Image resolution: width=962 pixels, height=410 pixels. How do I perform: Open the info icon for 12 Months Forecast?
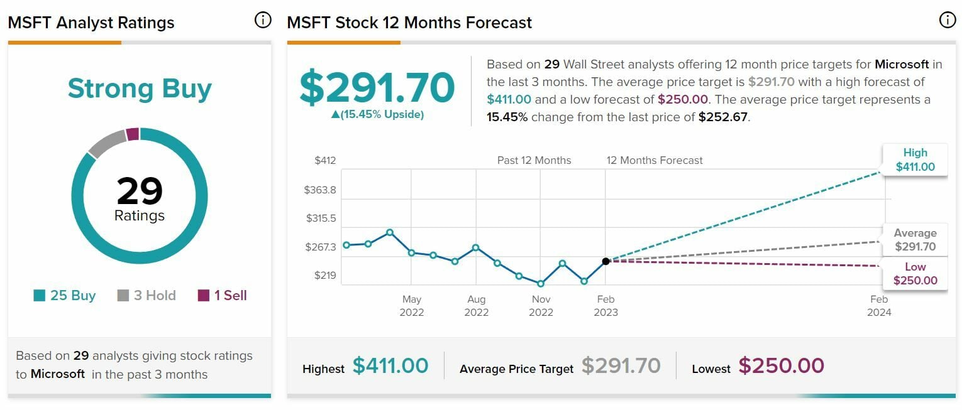[x=947, y=21]
